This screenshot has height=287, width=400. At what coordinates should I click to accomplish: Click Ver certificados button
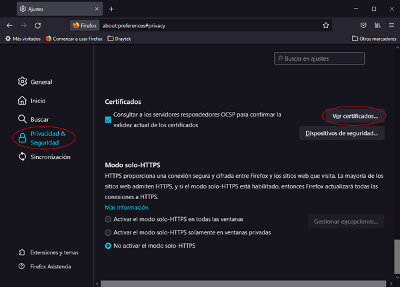[355, 116]
